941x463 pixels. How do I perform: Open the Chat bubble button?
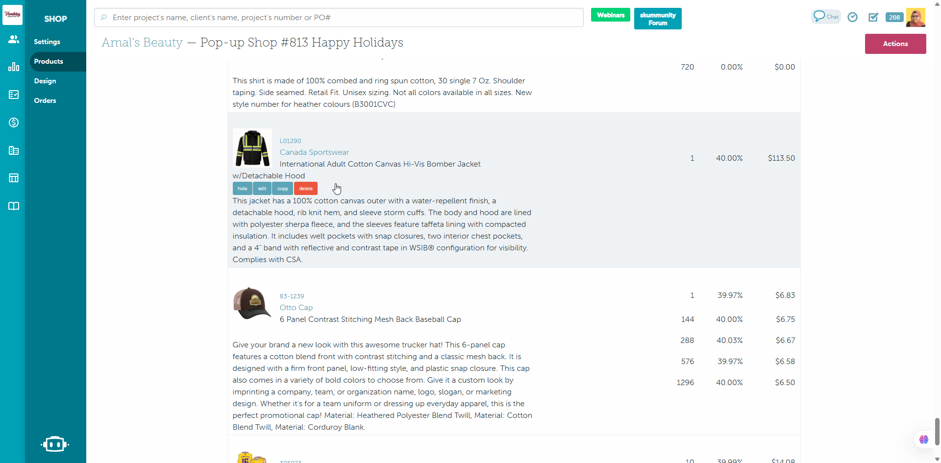pos(826,17)
